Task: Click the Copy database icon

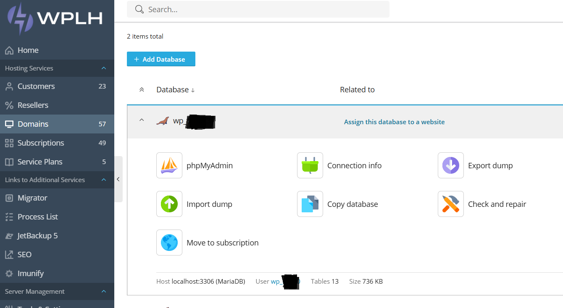Action: [x=310, y=204]
